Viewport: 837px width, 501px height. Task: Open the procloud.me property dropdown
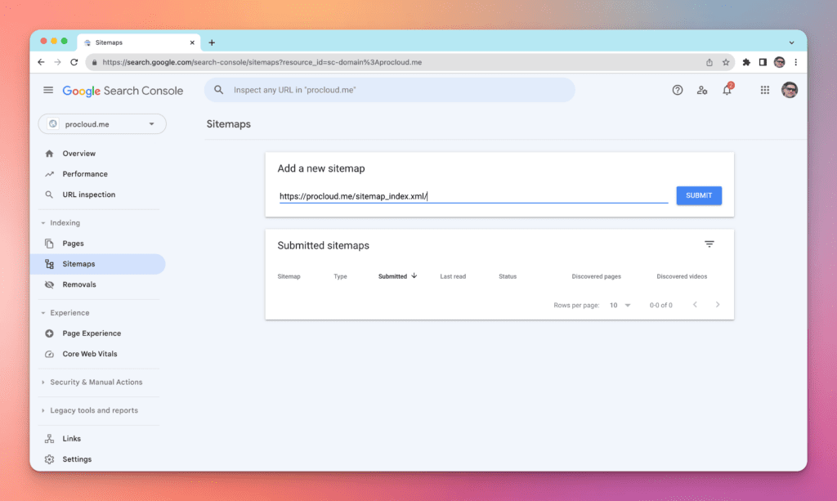pos(102,124)
